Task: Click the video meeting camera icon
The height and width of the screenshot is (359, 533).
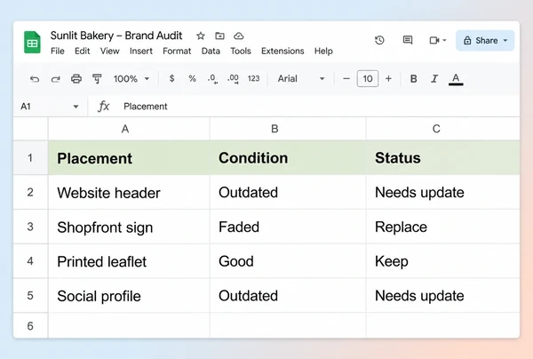Action: pyautogui.click(x=434, y=41)
